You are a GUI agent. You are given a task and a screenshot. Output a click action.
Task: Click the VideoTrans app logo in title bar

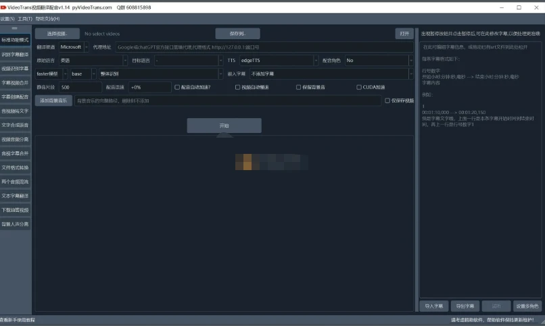click(x=4, y=7)
